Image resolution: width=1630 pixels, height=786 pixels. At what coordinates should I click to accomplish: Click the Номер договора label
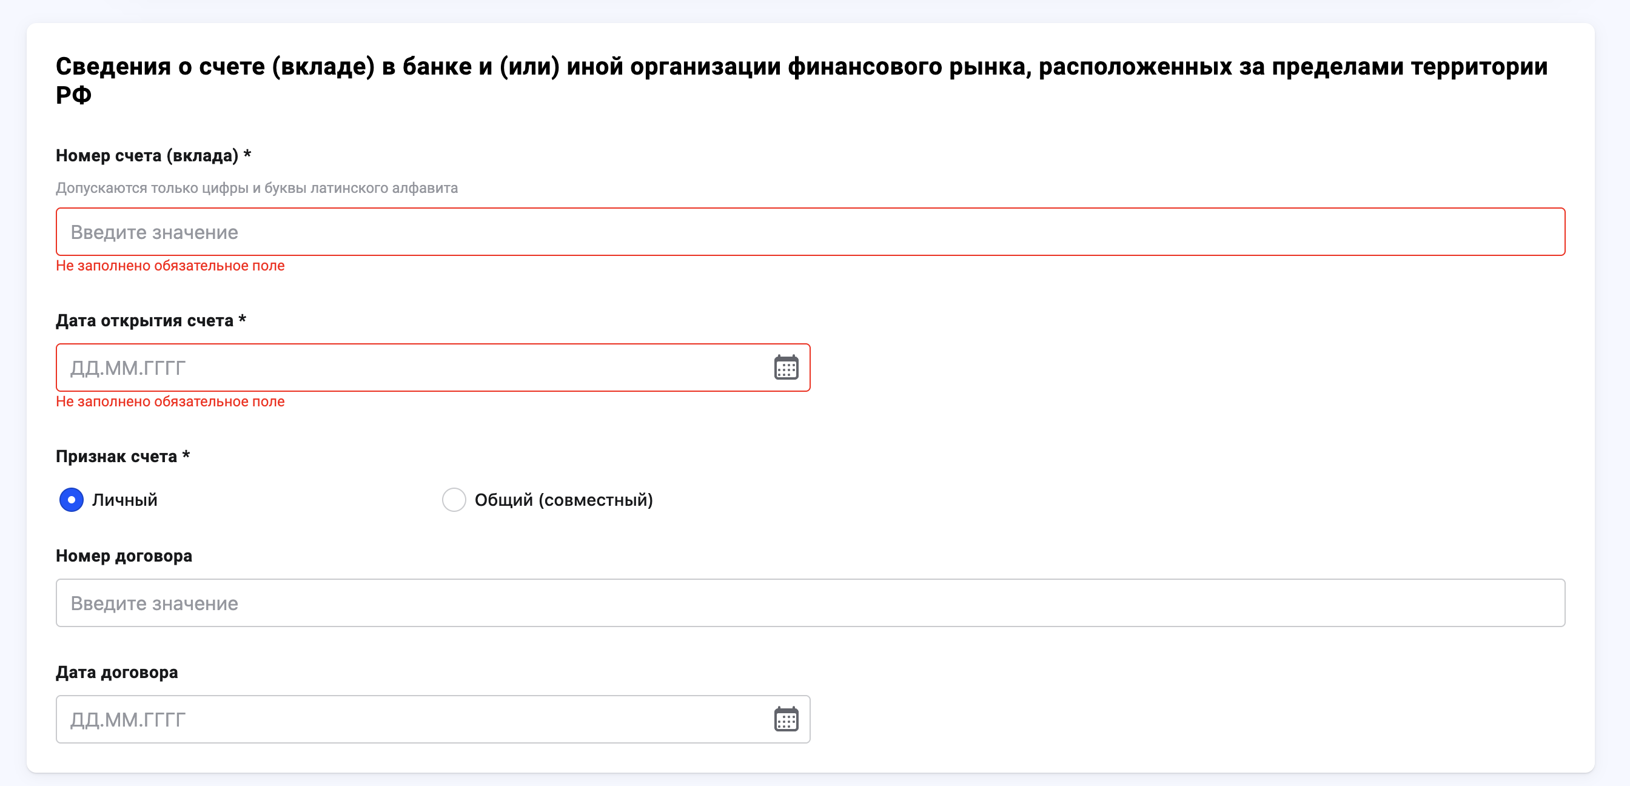(124, 556)
